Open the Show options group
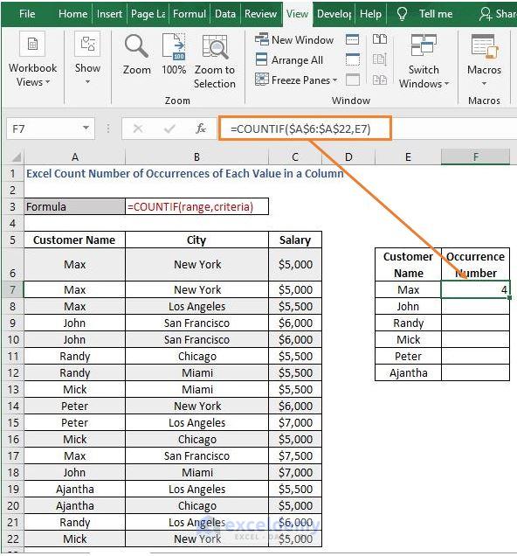 pos(87,59)
